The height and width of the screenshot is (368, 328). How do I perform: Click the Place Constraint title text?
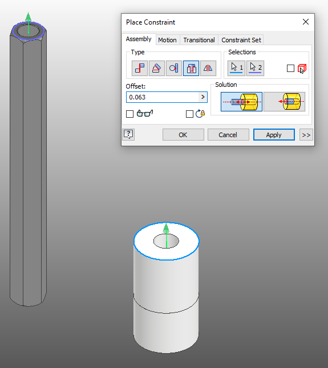coord(151,22)
